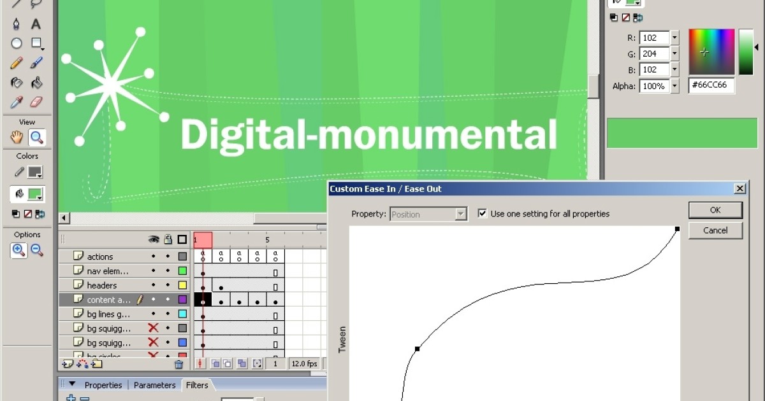765x401 pixels.
Task: Select the Eyedropper tool
Action: pos(17,102)
